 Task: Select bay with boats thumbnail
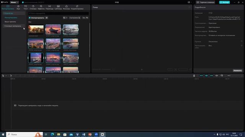70,44
